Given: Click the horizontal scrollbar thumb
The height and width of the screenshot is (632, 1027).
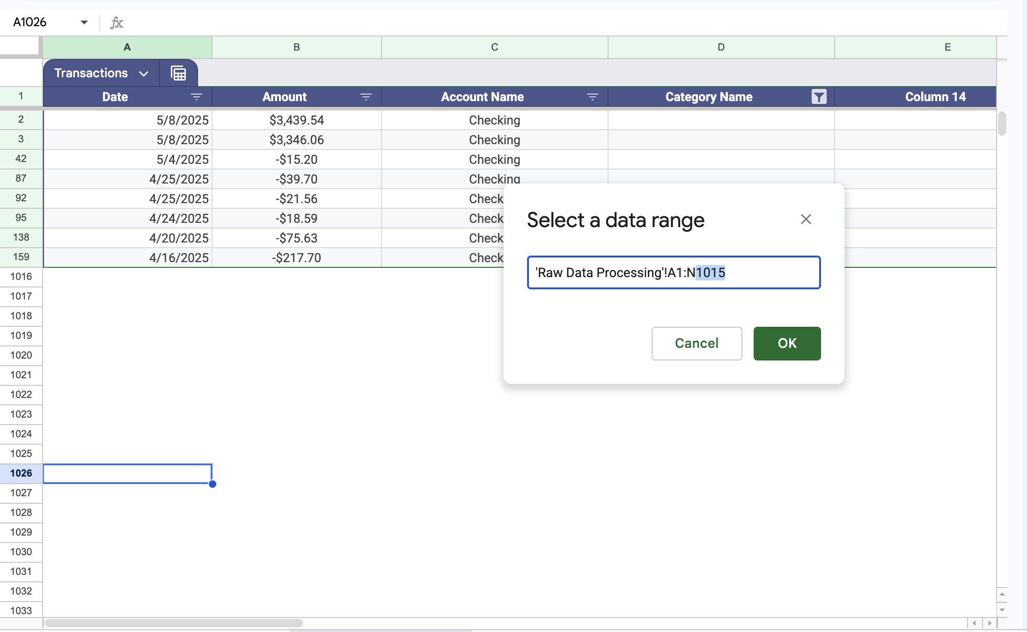Looking at the screenshot, I should (x=174, y=623).
